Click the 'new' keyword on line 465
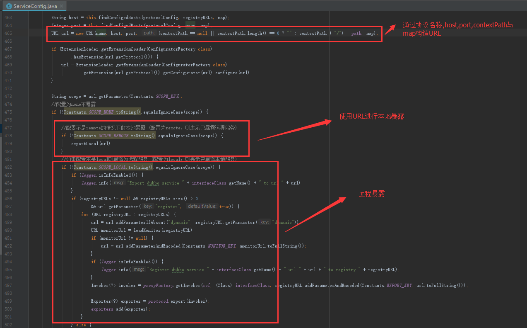 click(80, 33)
